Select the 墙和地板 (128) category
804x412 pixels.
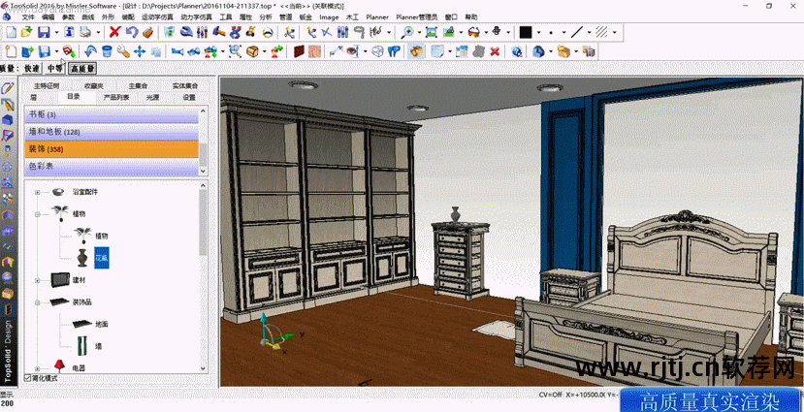pos(112,132)
